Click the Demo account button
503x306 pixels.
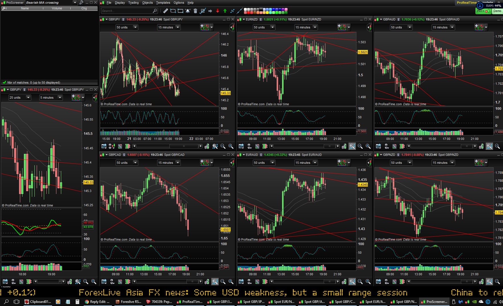(x=497, y=11)
